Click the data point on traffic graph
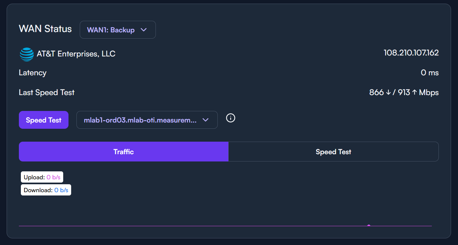458x245 pixels. [369, 226]
